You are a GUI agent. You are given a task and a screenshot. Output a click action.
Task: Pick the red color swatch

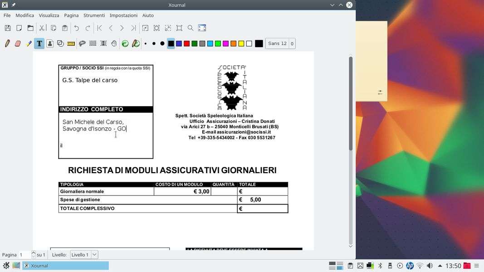tap(187, 44)
